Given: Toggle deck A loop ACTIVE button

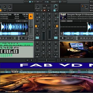Looking at the screenshot, I should click(x=31, y=37).
